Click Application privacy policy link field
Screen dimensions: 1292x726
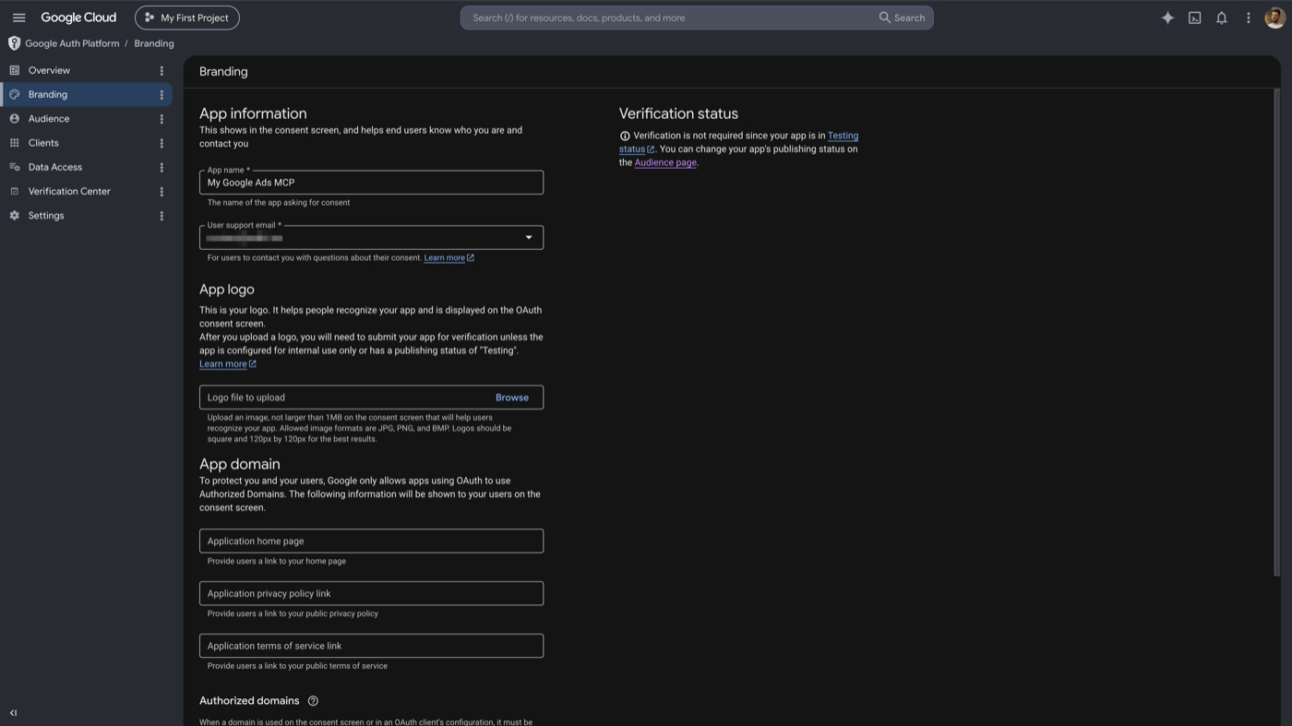pyautogui.click(x=371, y=593)
